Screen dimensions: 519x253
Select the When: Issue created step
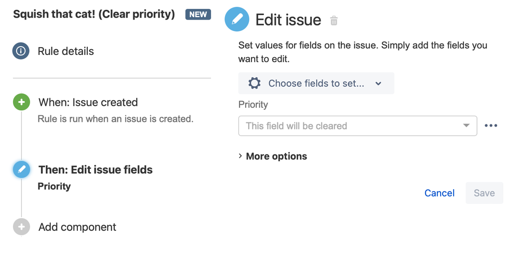(88, 102)
